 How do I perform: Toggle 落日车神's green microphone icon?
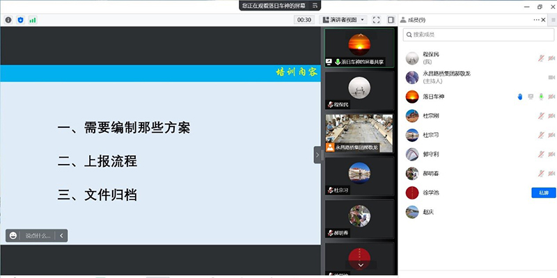(x=541, y=97)
